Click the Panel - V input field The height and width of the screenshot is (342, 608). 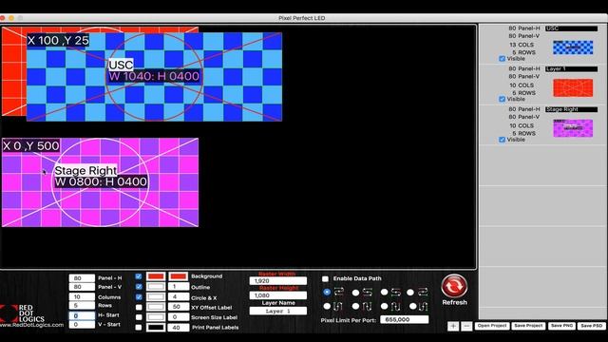click(x=82, y=287)
